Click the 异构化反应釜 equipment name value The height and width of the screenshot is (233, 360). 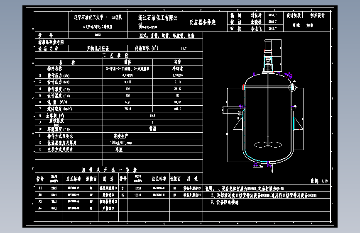tap(98, 49)
